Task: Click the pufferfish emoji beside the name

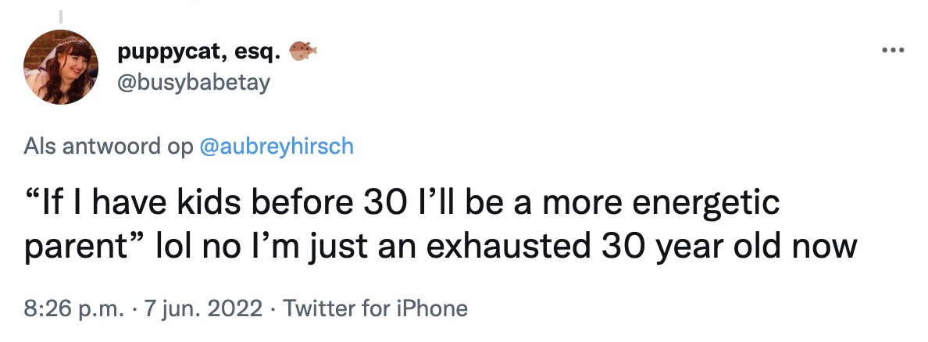Action: pyautogui.click(x=303, y=52)
